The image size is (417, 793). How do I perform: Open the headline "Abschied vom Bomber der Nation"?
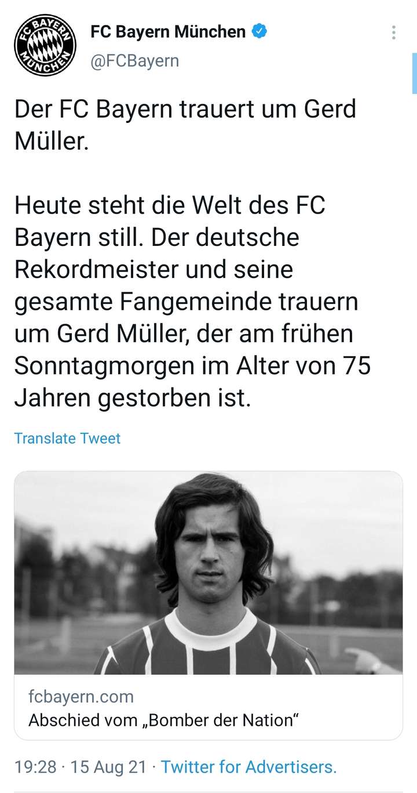pyautogui.click(x=164, y=721)
